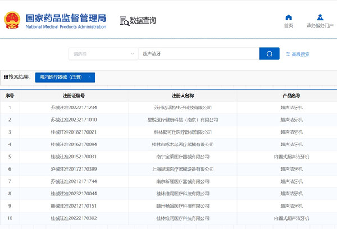Select registration number 苏械注准20232171010
The height and width of the screenshot is (229, 337).
point(74,120)
